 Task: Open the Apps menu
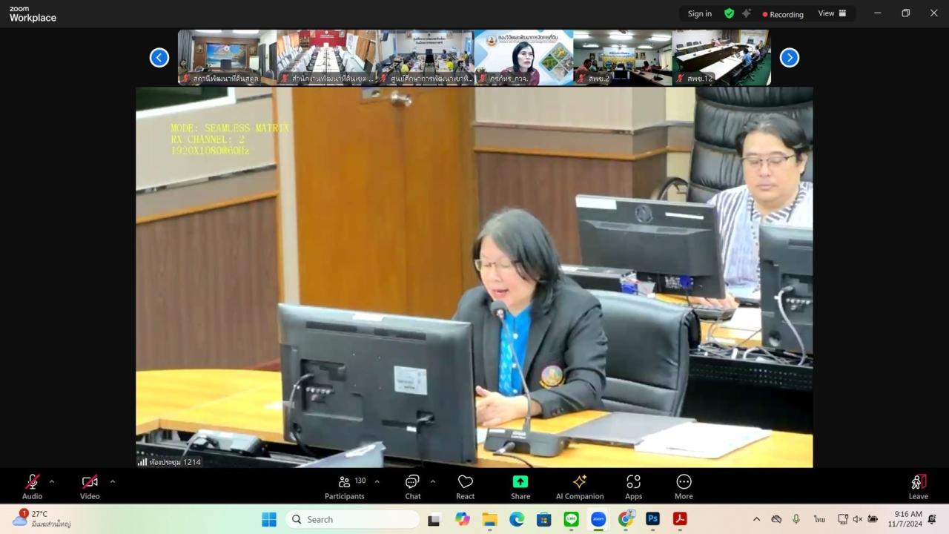pyautogui.click(x=633, y=487)
